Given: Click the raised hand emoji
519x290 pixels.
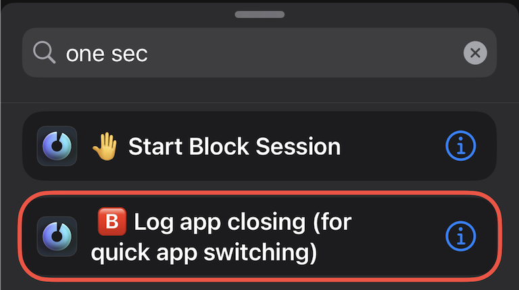Looking at the screenshot, I should 105,145.
